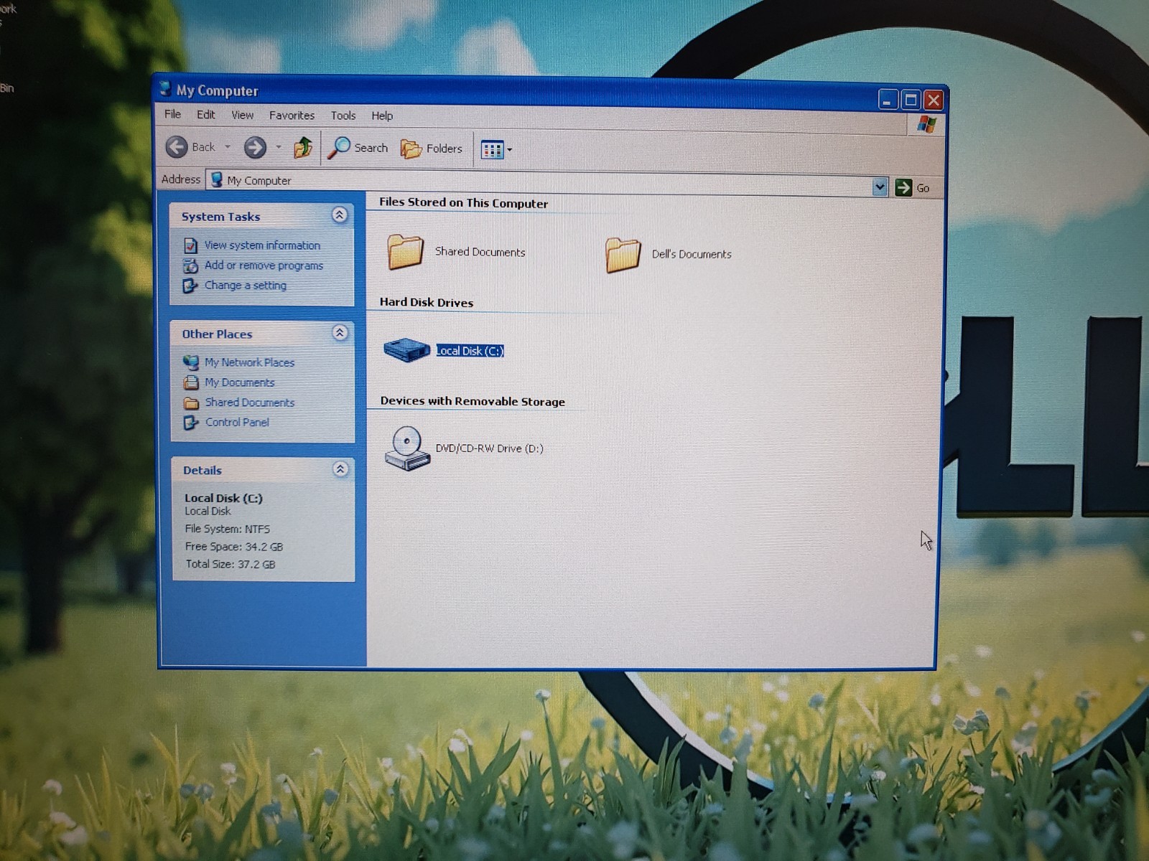Click the Go button

913,188
